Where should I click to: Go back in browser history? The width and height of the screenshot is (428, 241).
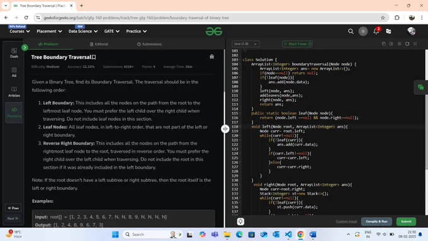[x=6, y=18]
